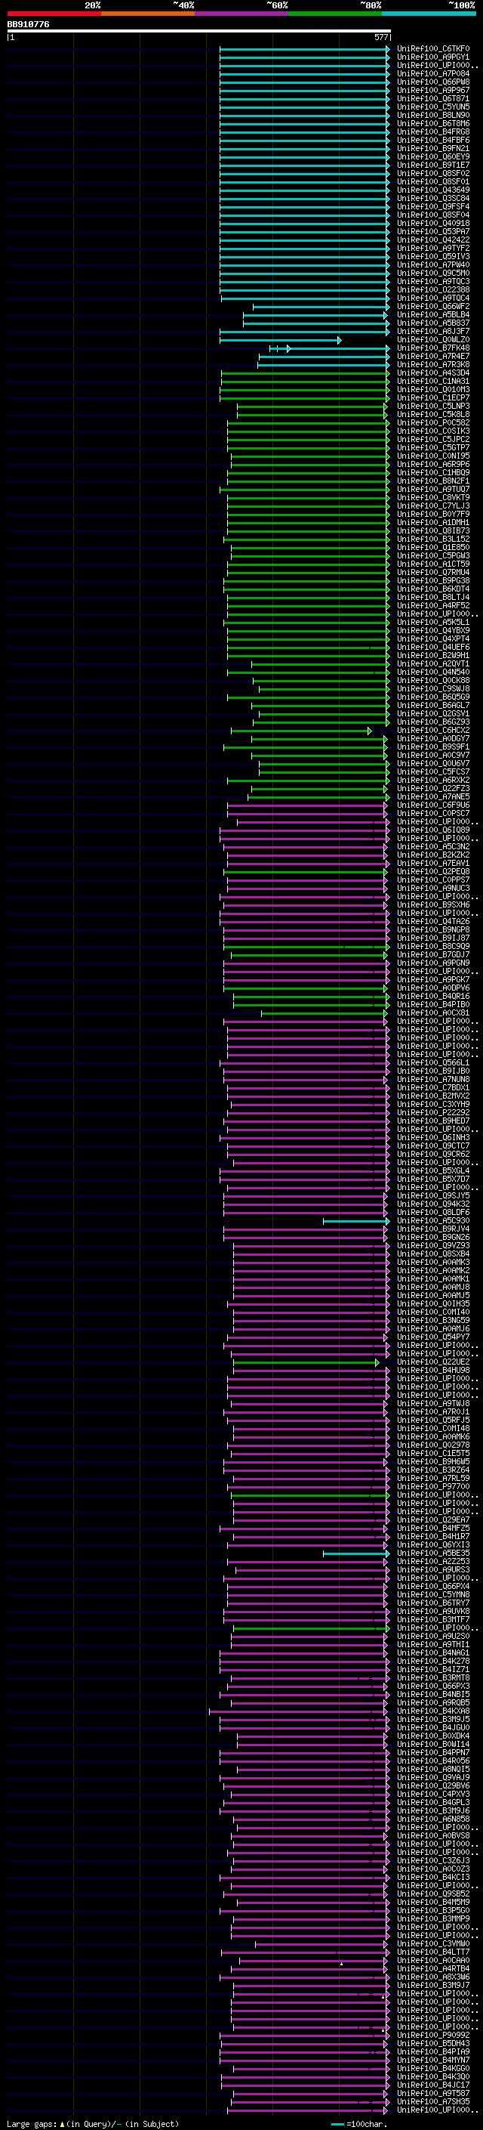This screenshot has width=483, height=2130.
Task: Click the white query sequence bar
Action: (199, 32)
